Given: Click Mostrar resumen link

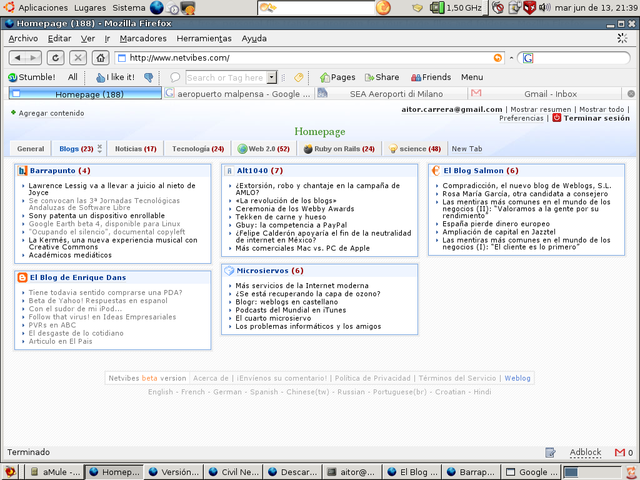Looking at the screenshot, I should coord(541,109).
